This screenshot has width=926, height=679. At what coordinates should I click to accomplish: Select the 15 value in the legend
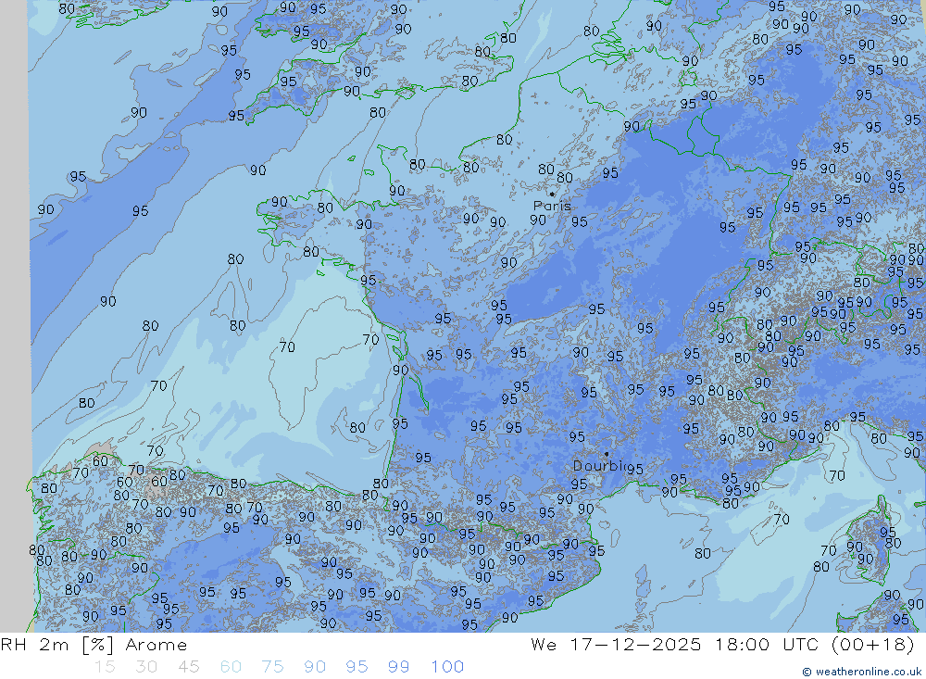point(105,667)
